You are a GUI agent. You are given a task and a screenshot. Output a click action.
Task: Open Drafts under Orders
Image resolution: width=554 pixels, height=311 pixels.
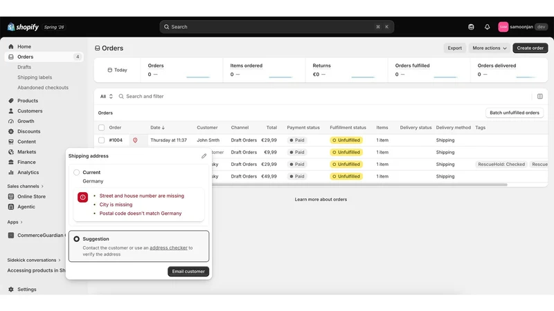coord(24,67)
